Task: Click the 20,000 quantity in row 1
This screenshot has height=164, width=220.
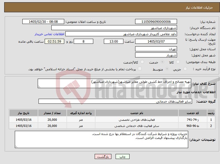Action: click(52, 120)
